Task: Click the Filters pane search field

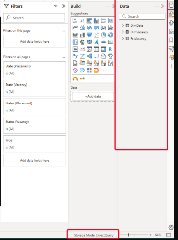Action: point(34,18)
